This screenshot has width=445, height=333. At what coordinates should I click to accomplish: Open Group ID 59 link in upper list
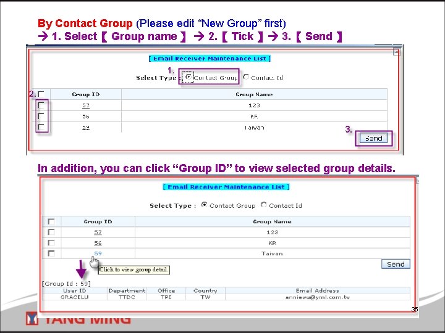(x=86, y=128)
